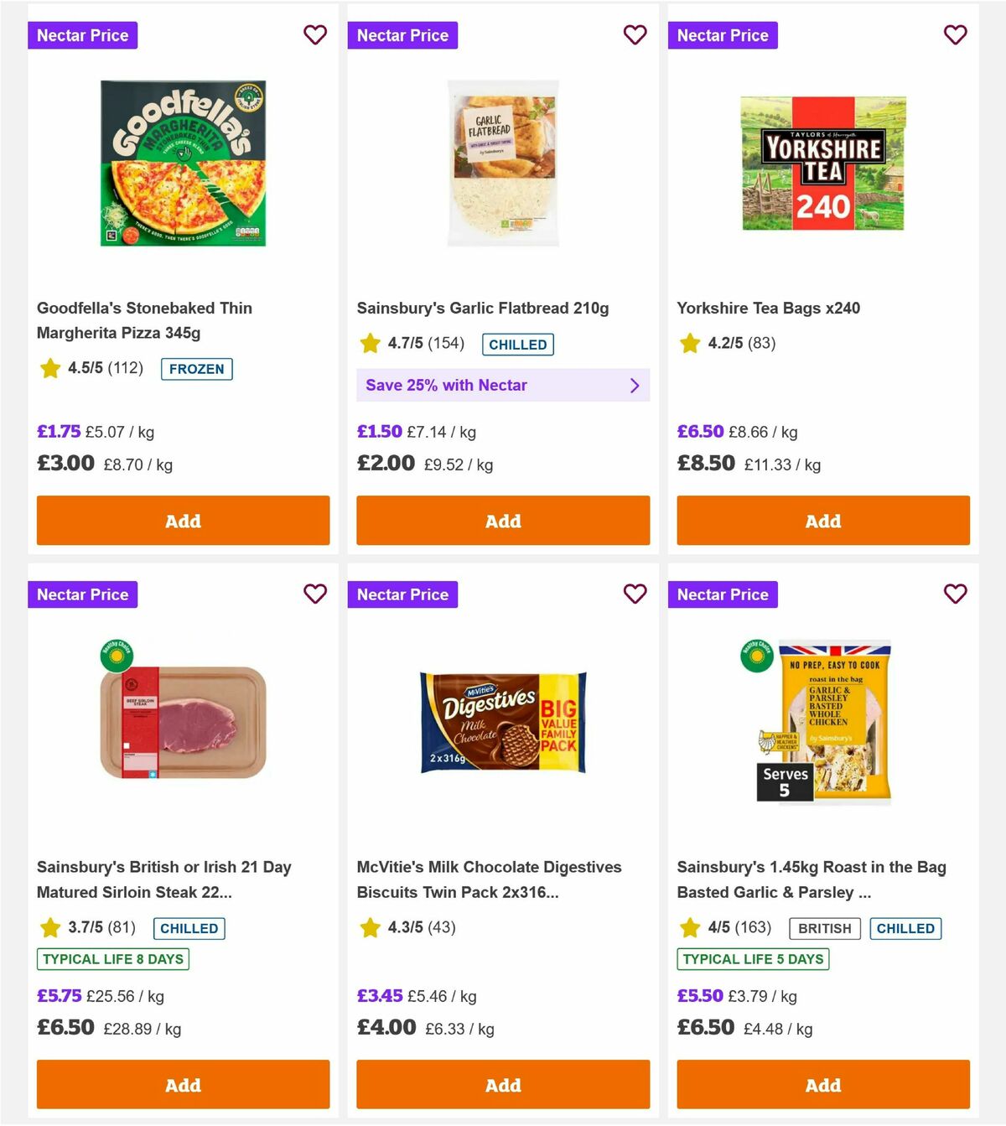This screenshot has height=1126, width=1006.
Task: Favourite the Sainsbury's Garlic Flatbread
Action: [x=635, y=35]
